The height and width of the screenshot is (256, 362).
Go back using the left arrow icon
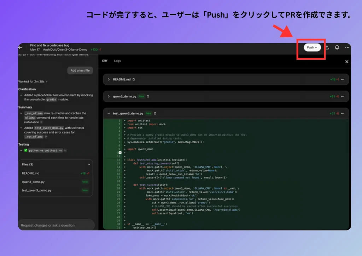[20, 47]
